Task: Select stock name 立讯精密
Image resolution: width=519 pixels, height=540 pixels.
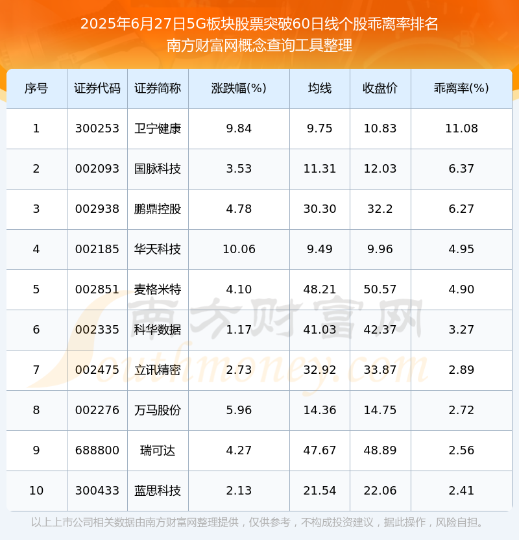Action: pyautogui.click(x=158, y=370)
